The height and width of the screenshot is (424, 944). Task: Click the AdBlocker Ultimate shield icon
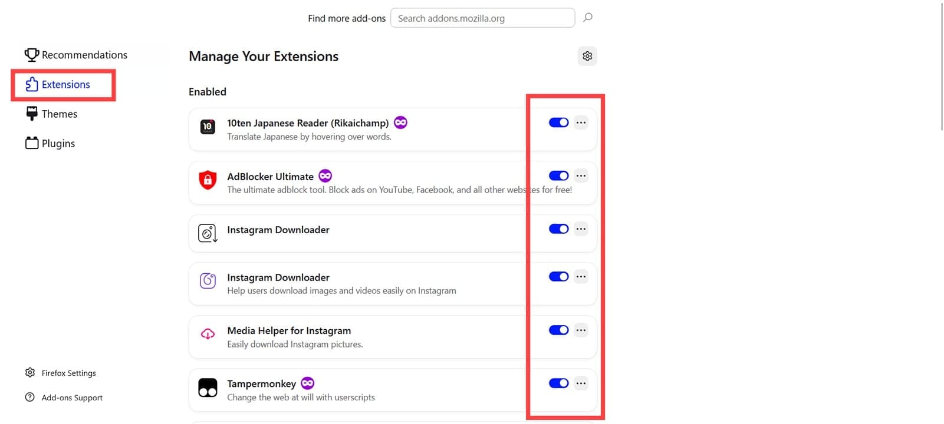coord(208,180)
